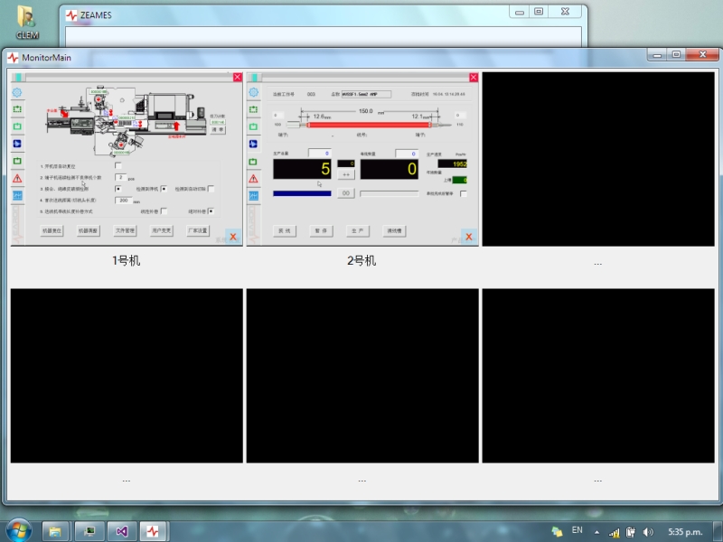The image size is (723, 542).
Task: Enable the 线性补偿 checkbox in machine 1
Action: point(164,211)
